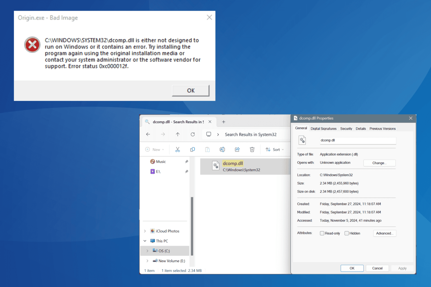Switch to the Previous Versions tab
Screen dimensions: 431x287
(382, 129)
